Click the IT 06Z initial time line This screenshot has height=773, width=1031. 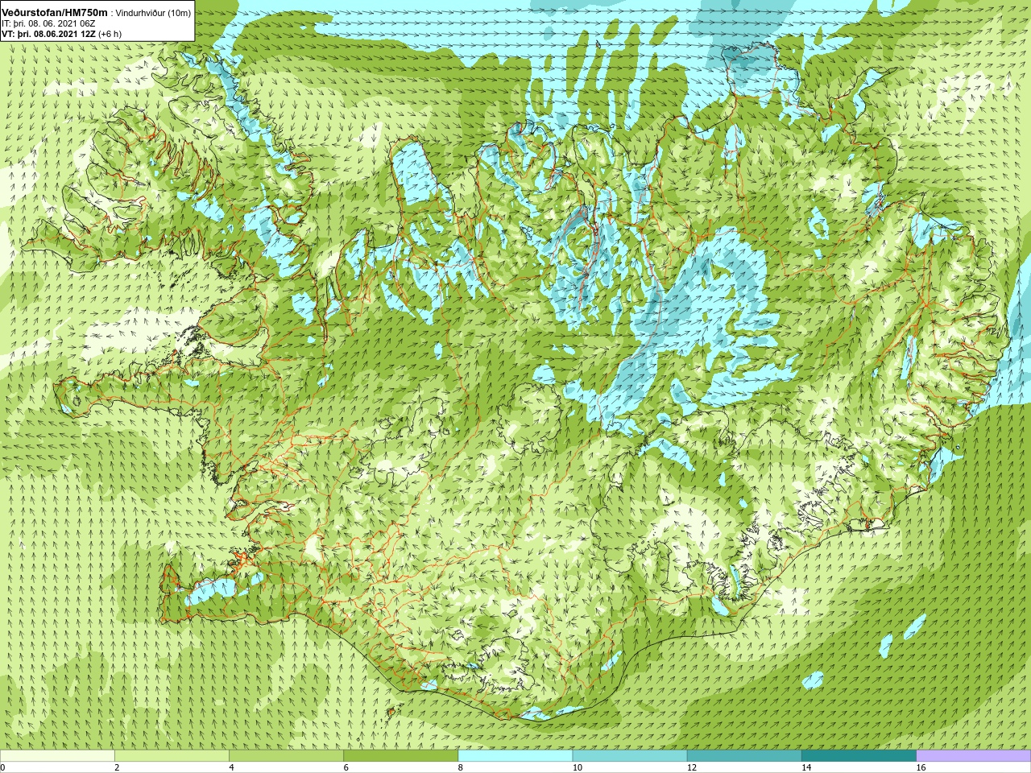point(48,24)
